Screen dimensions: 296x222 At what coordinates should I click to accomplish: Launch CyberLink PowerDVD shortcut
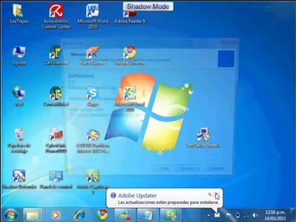(56, 141)
